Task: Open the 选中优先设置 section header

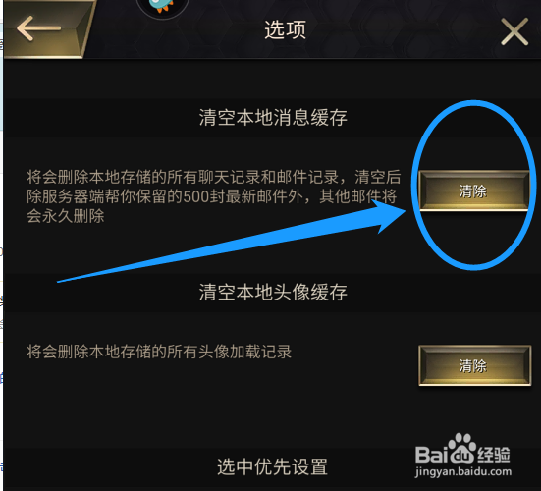Action: [272, 467]
